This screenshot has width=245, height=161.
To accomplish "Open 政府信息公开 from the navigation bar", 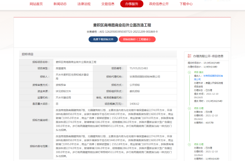I will click(159, 4).
